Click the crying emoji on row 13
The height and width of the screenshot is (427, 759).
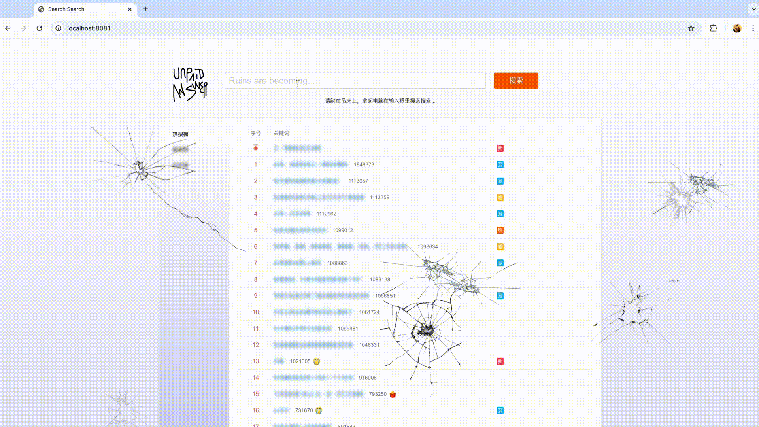316,361
